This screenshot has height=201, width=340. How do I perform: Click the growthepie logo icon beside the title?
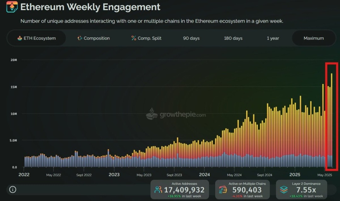click(12, 7)
